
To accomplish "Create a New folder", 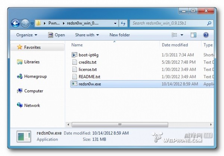I will 119,35.
